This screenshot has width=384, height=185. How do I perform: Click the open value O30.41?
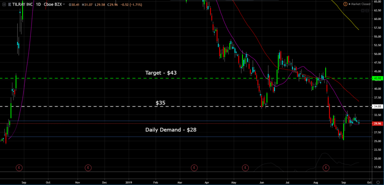(x=74, y=5)
